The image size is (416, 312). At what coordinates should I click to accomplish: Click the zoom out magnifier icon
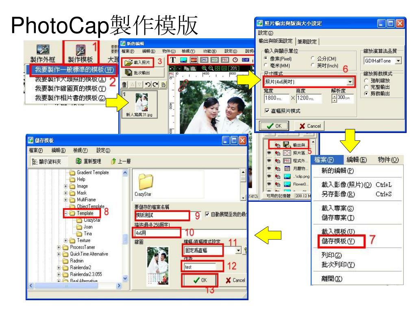pyautogui.click(x=211, y=68)
